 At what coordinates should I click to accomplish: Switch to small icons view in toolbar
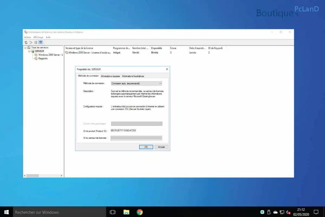pyautogui.click(x=31, y=42)
